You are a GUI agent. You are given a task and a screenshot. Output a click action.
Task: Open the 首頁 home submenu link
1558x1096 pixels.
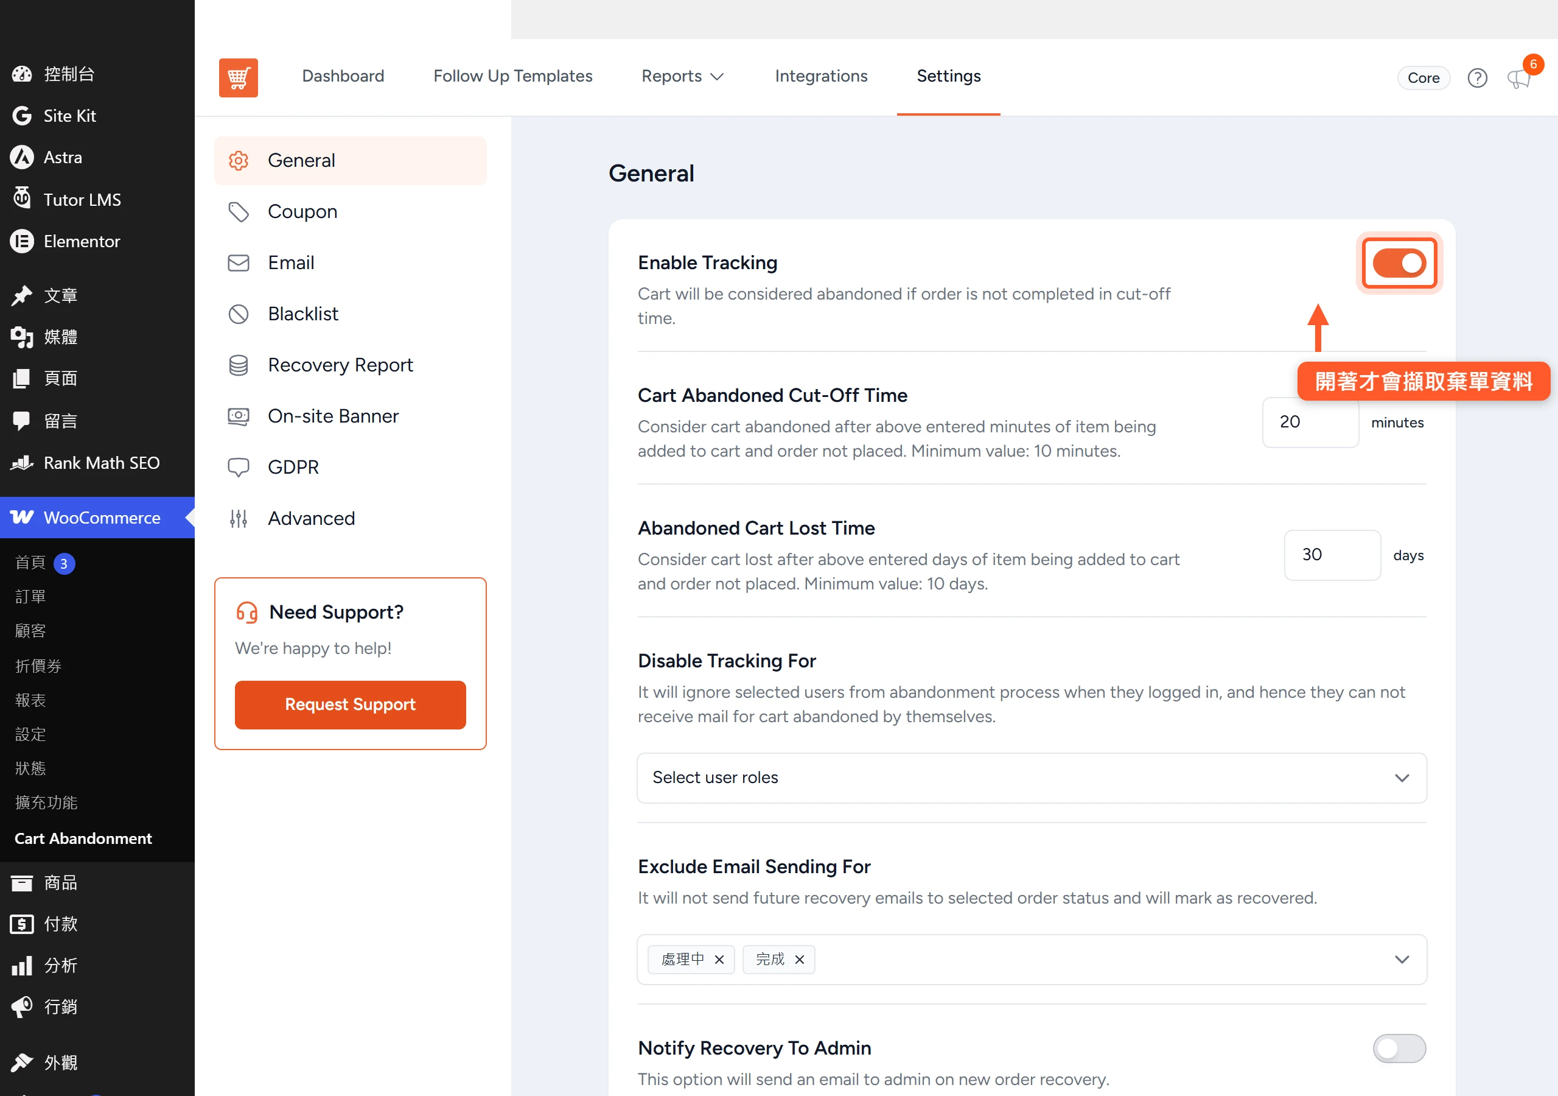[x=30, y=562]
